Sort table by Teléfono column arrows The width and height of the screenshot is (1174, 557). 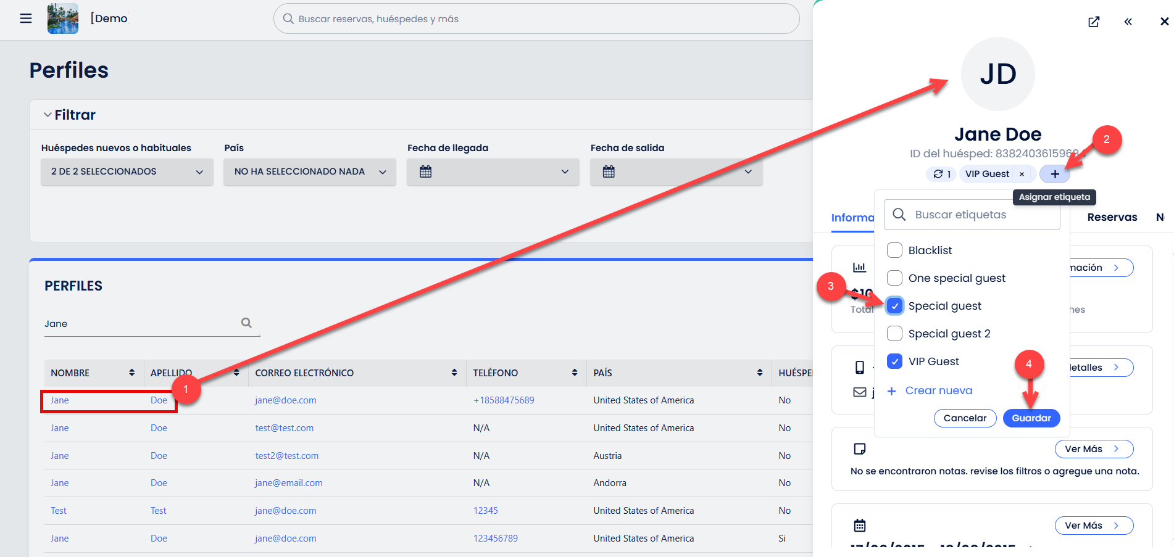tap(574, 373)
